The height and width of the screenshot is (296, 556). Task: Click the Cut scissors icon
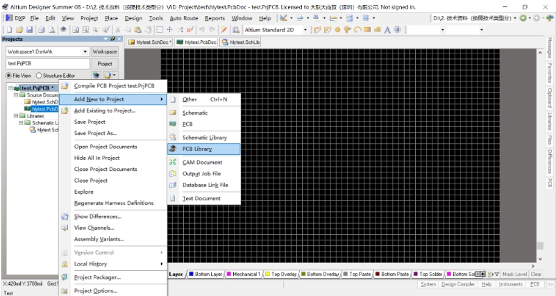click(x=118, y=30)
